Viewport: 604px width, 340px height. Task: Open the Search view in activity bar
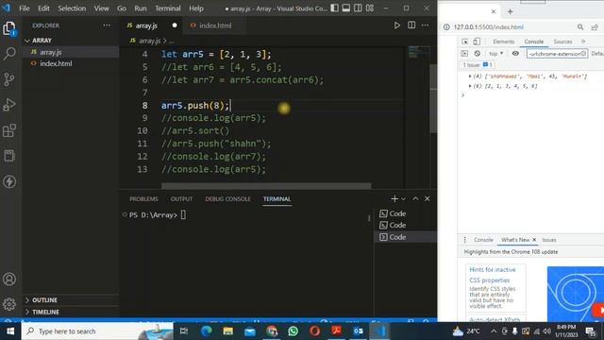[x=9, y=54]
